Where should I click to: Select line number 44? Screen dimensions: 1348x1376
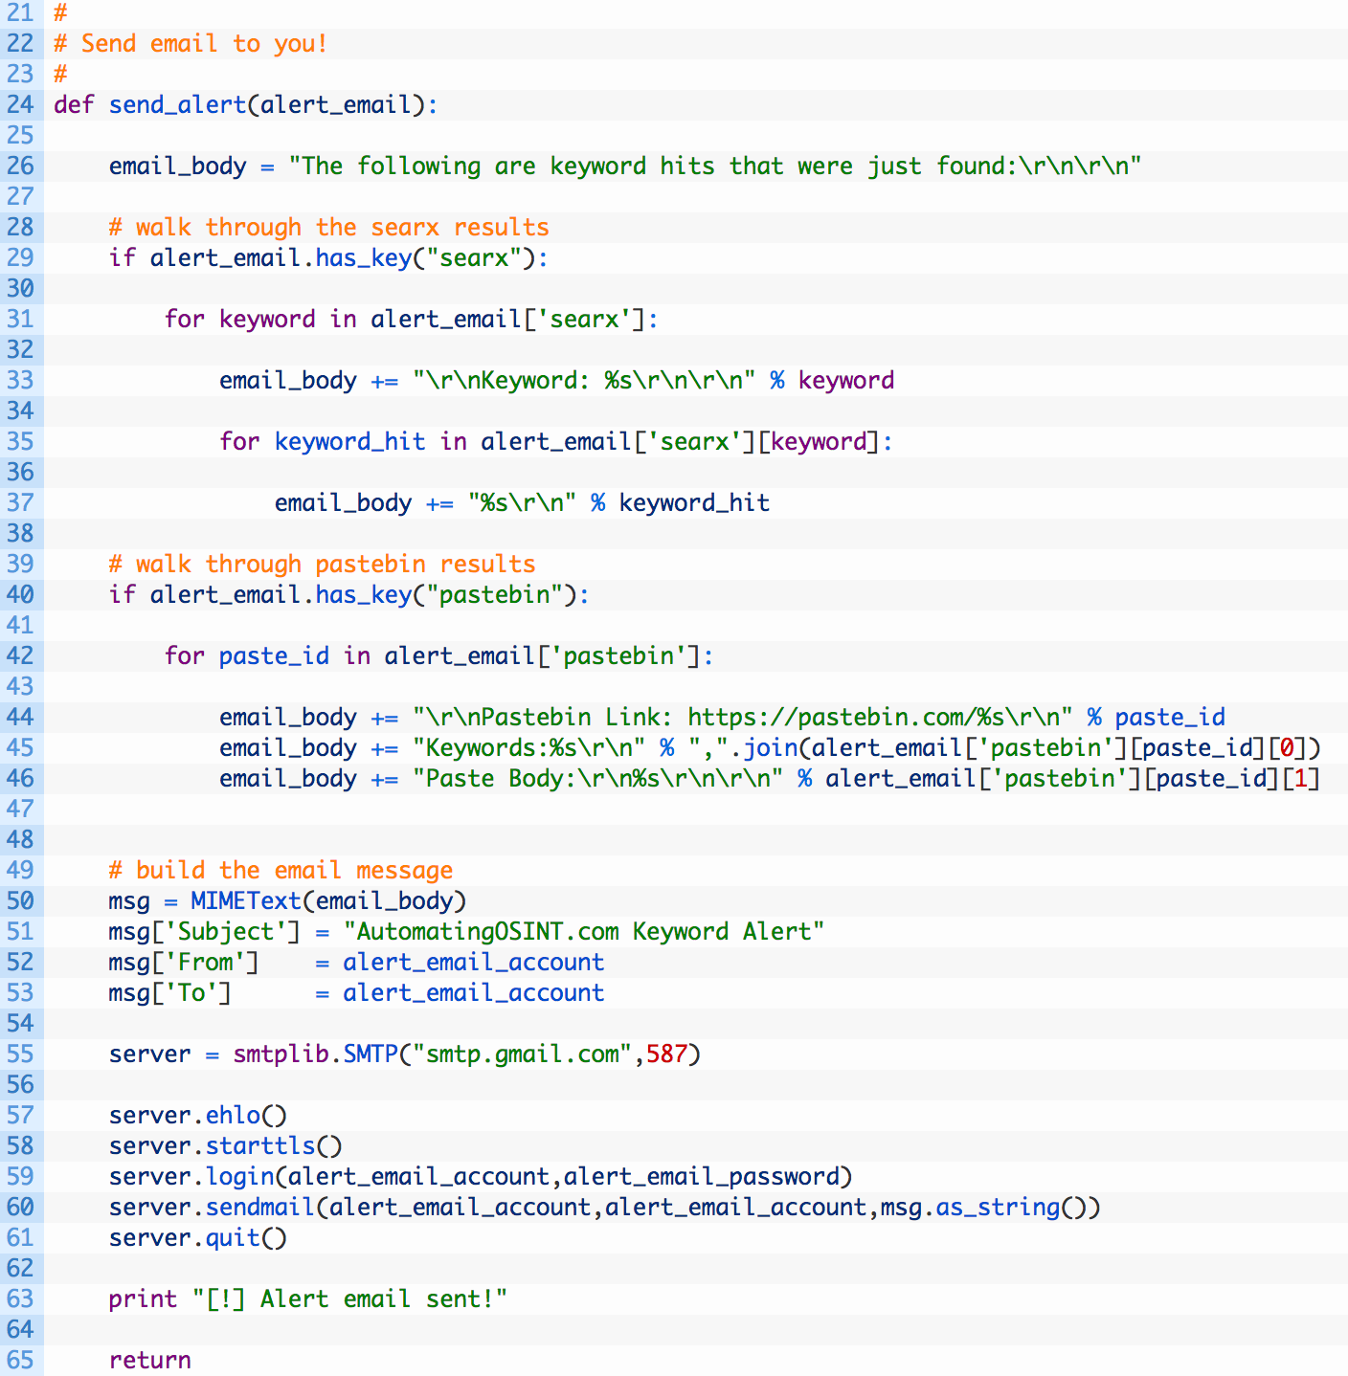19,717
